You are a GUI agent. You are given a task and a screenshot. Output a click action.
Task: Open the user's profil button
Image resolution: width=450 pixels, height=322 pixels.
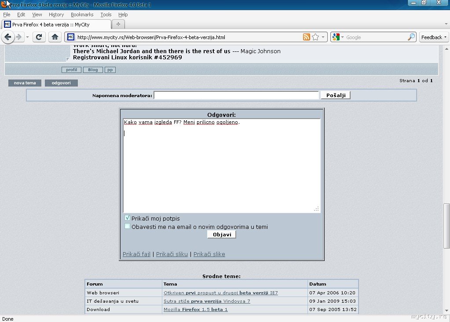pyautogui.click(x=71, y=69)
